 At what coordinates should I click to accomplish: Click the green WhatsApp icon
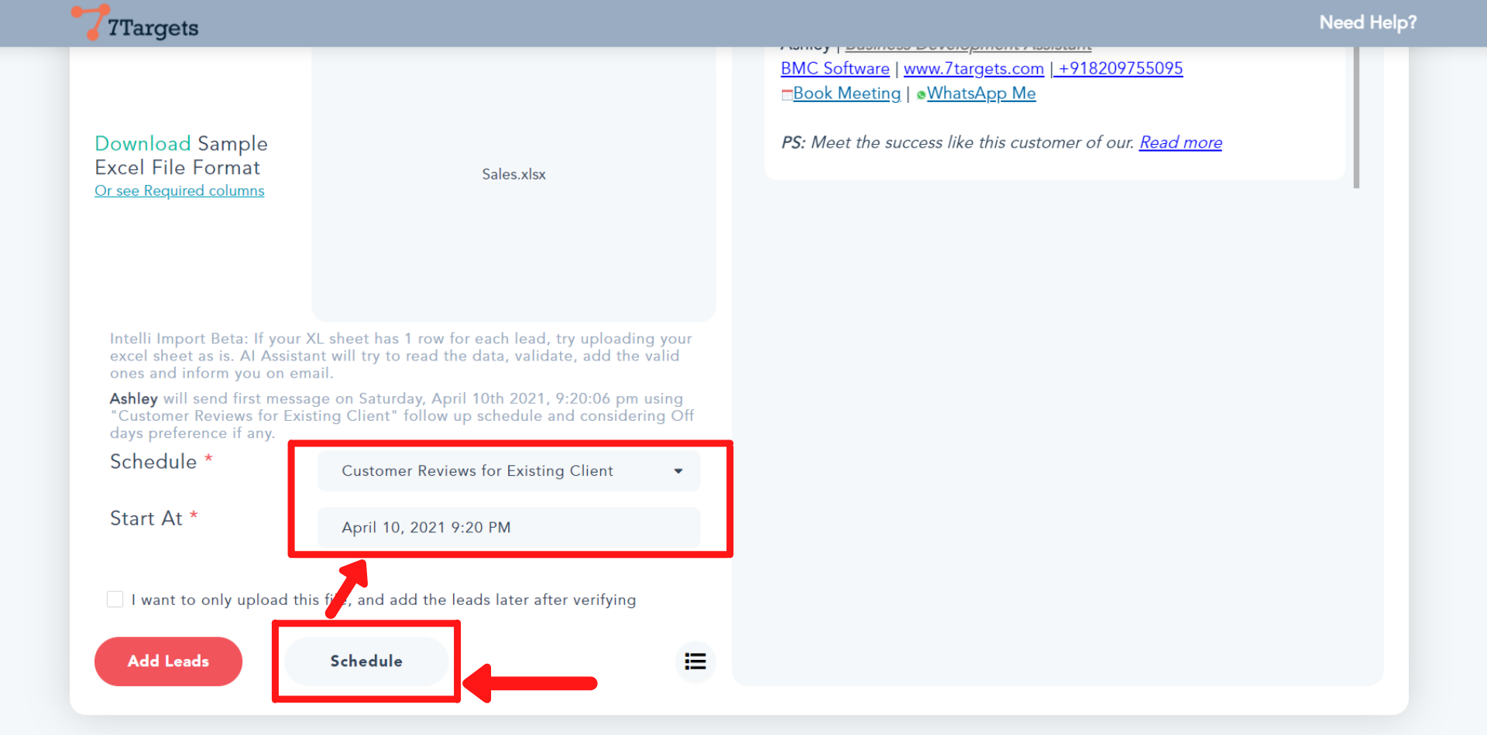point(921,95)
